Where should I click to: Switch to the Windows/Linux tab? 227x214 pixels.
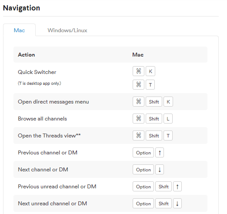(x=67, y=30)
